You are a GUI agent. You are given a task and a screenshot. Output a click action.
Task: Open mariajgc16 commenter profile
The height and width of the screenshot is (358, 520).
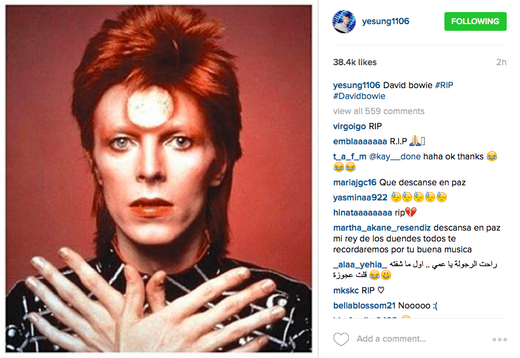pyautogui.click(x=354, y=182)
